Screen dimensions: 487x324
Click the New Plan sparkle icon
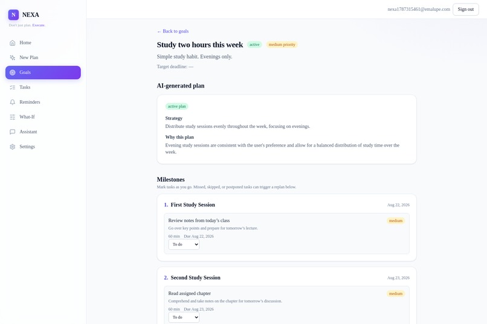click(13, 58)
